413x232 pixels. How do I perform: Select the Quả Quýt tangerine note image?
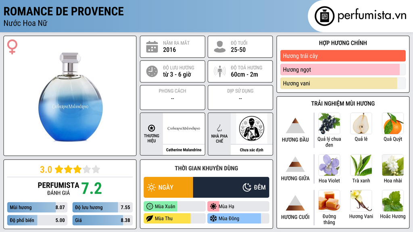393,123
